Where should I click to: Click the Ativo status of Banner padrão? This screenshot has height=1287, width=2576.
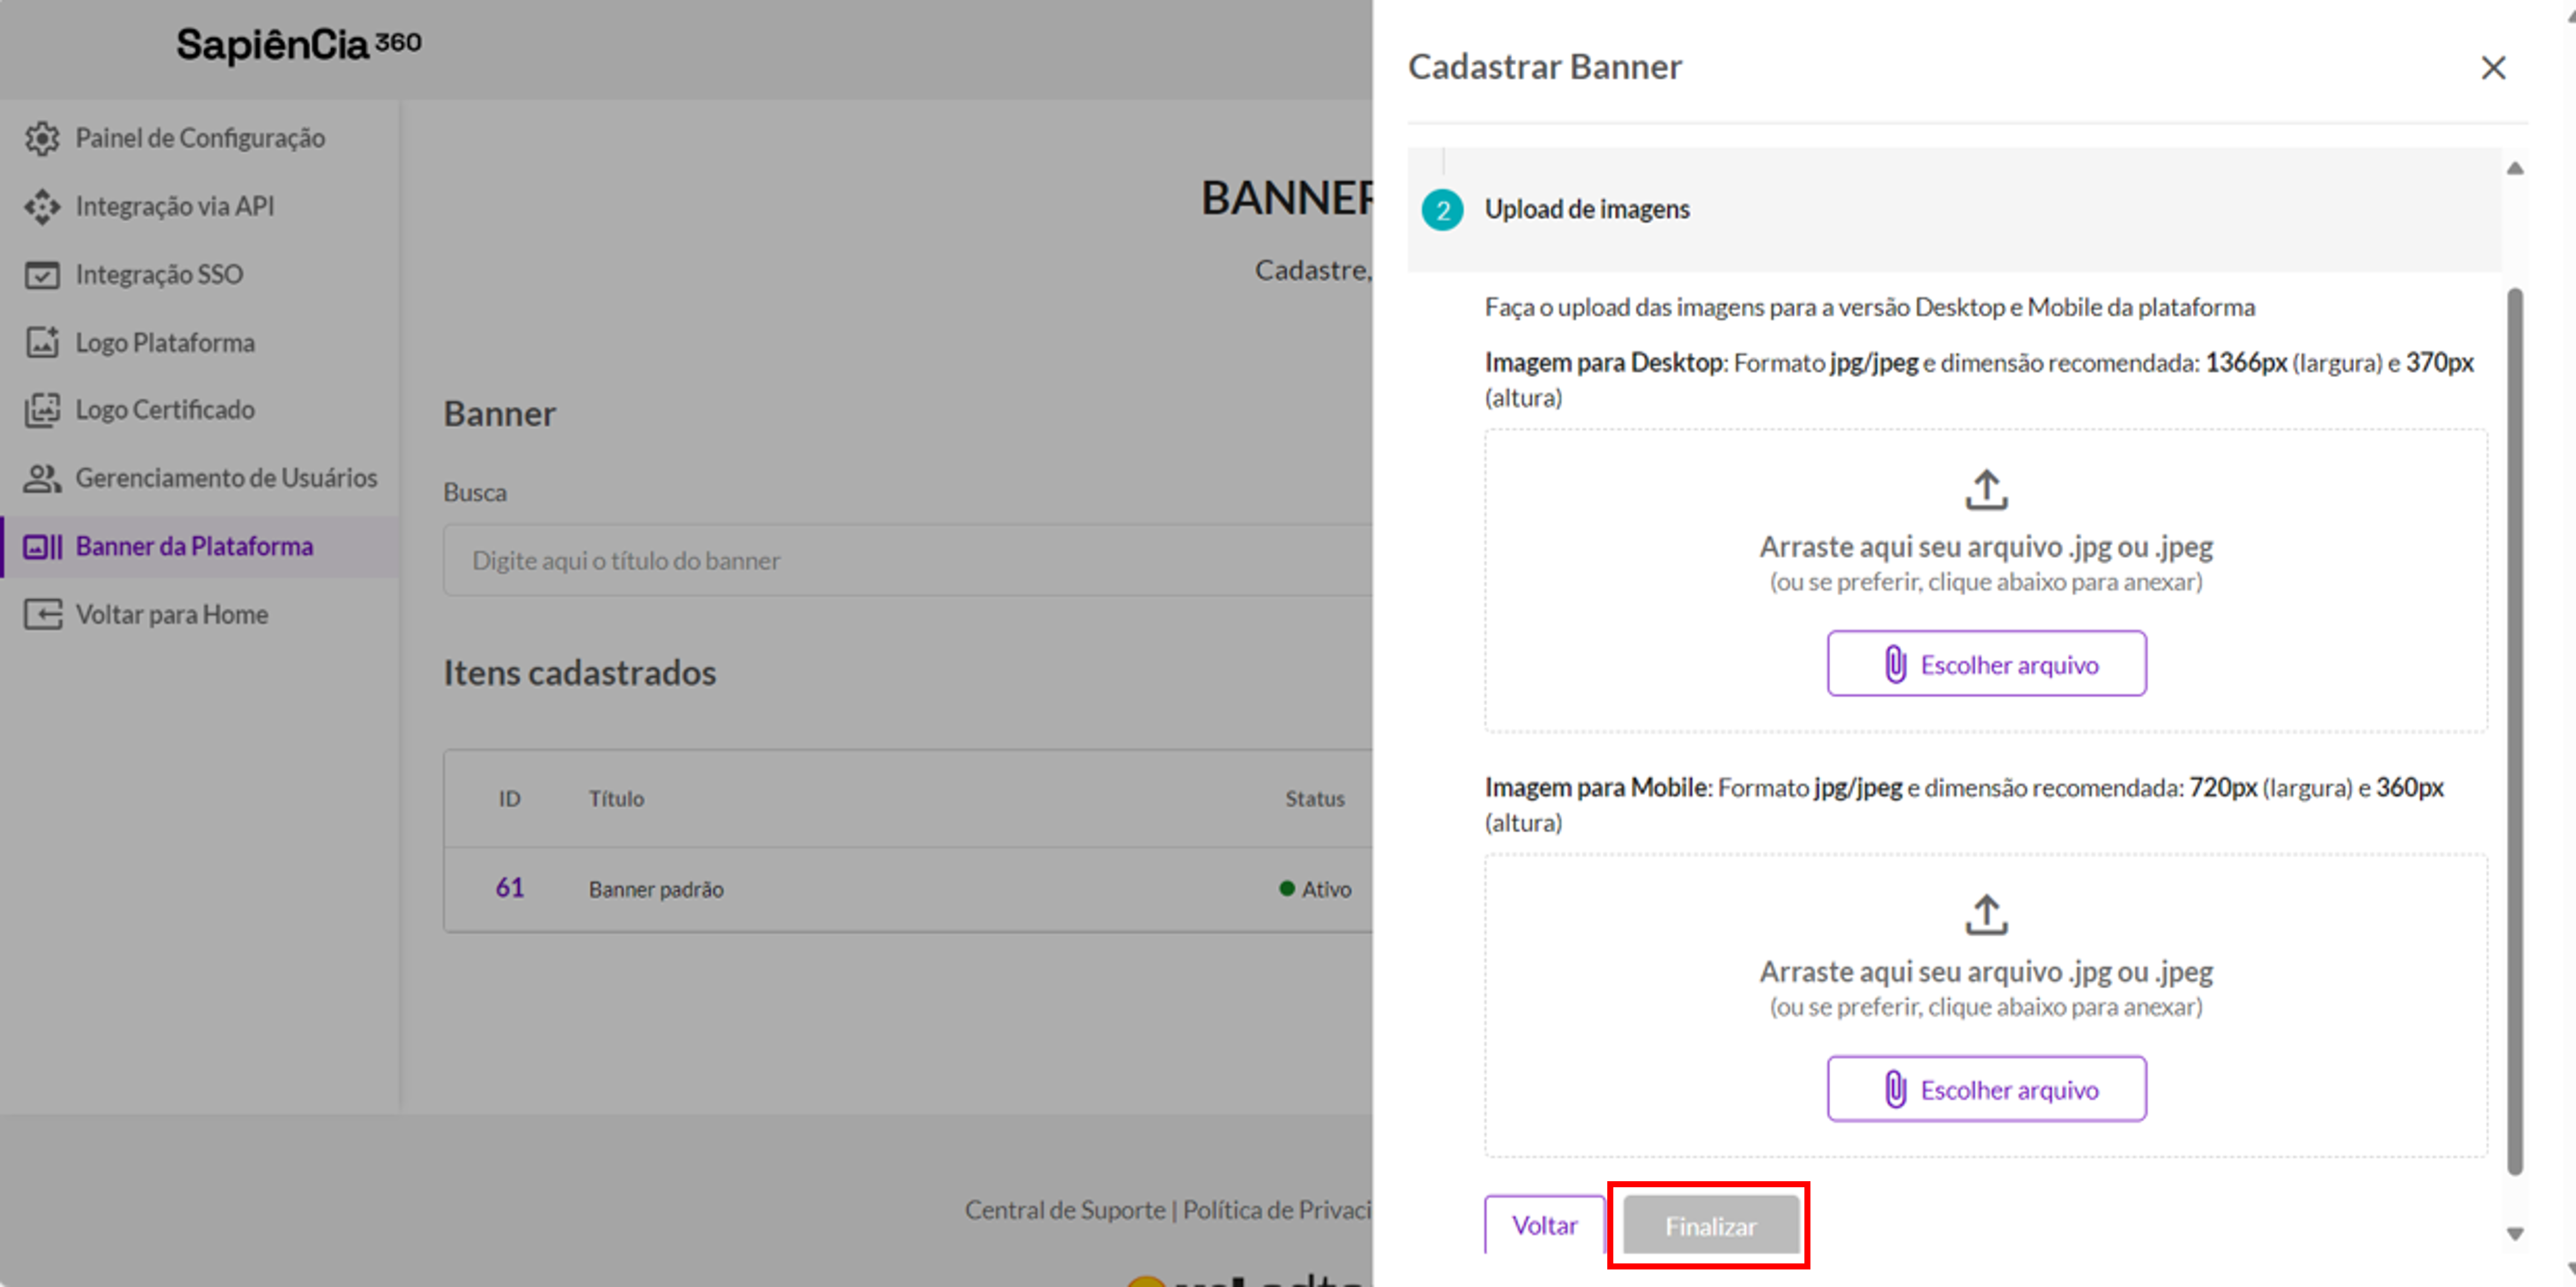click(1315, 889)
